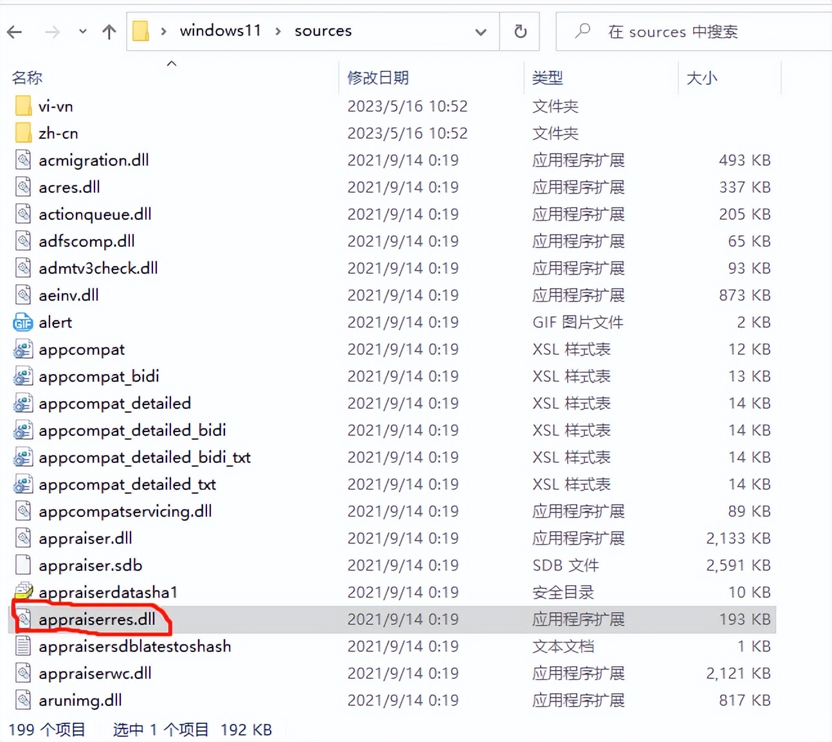Navigate up to the windows11 folder
Viewport: 832px width, 742px height.
[108, 31]
